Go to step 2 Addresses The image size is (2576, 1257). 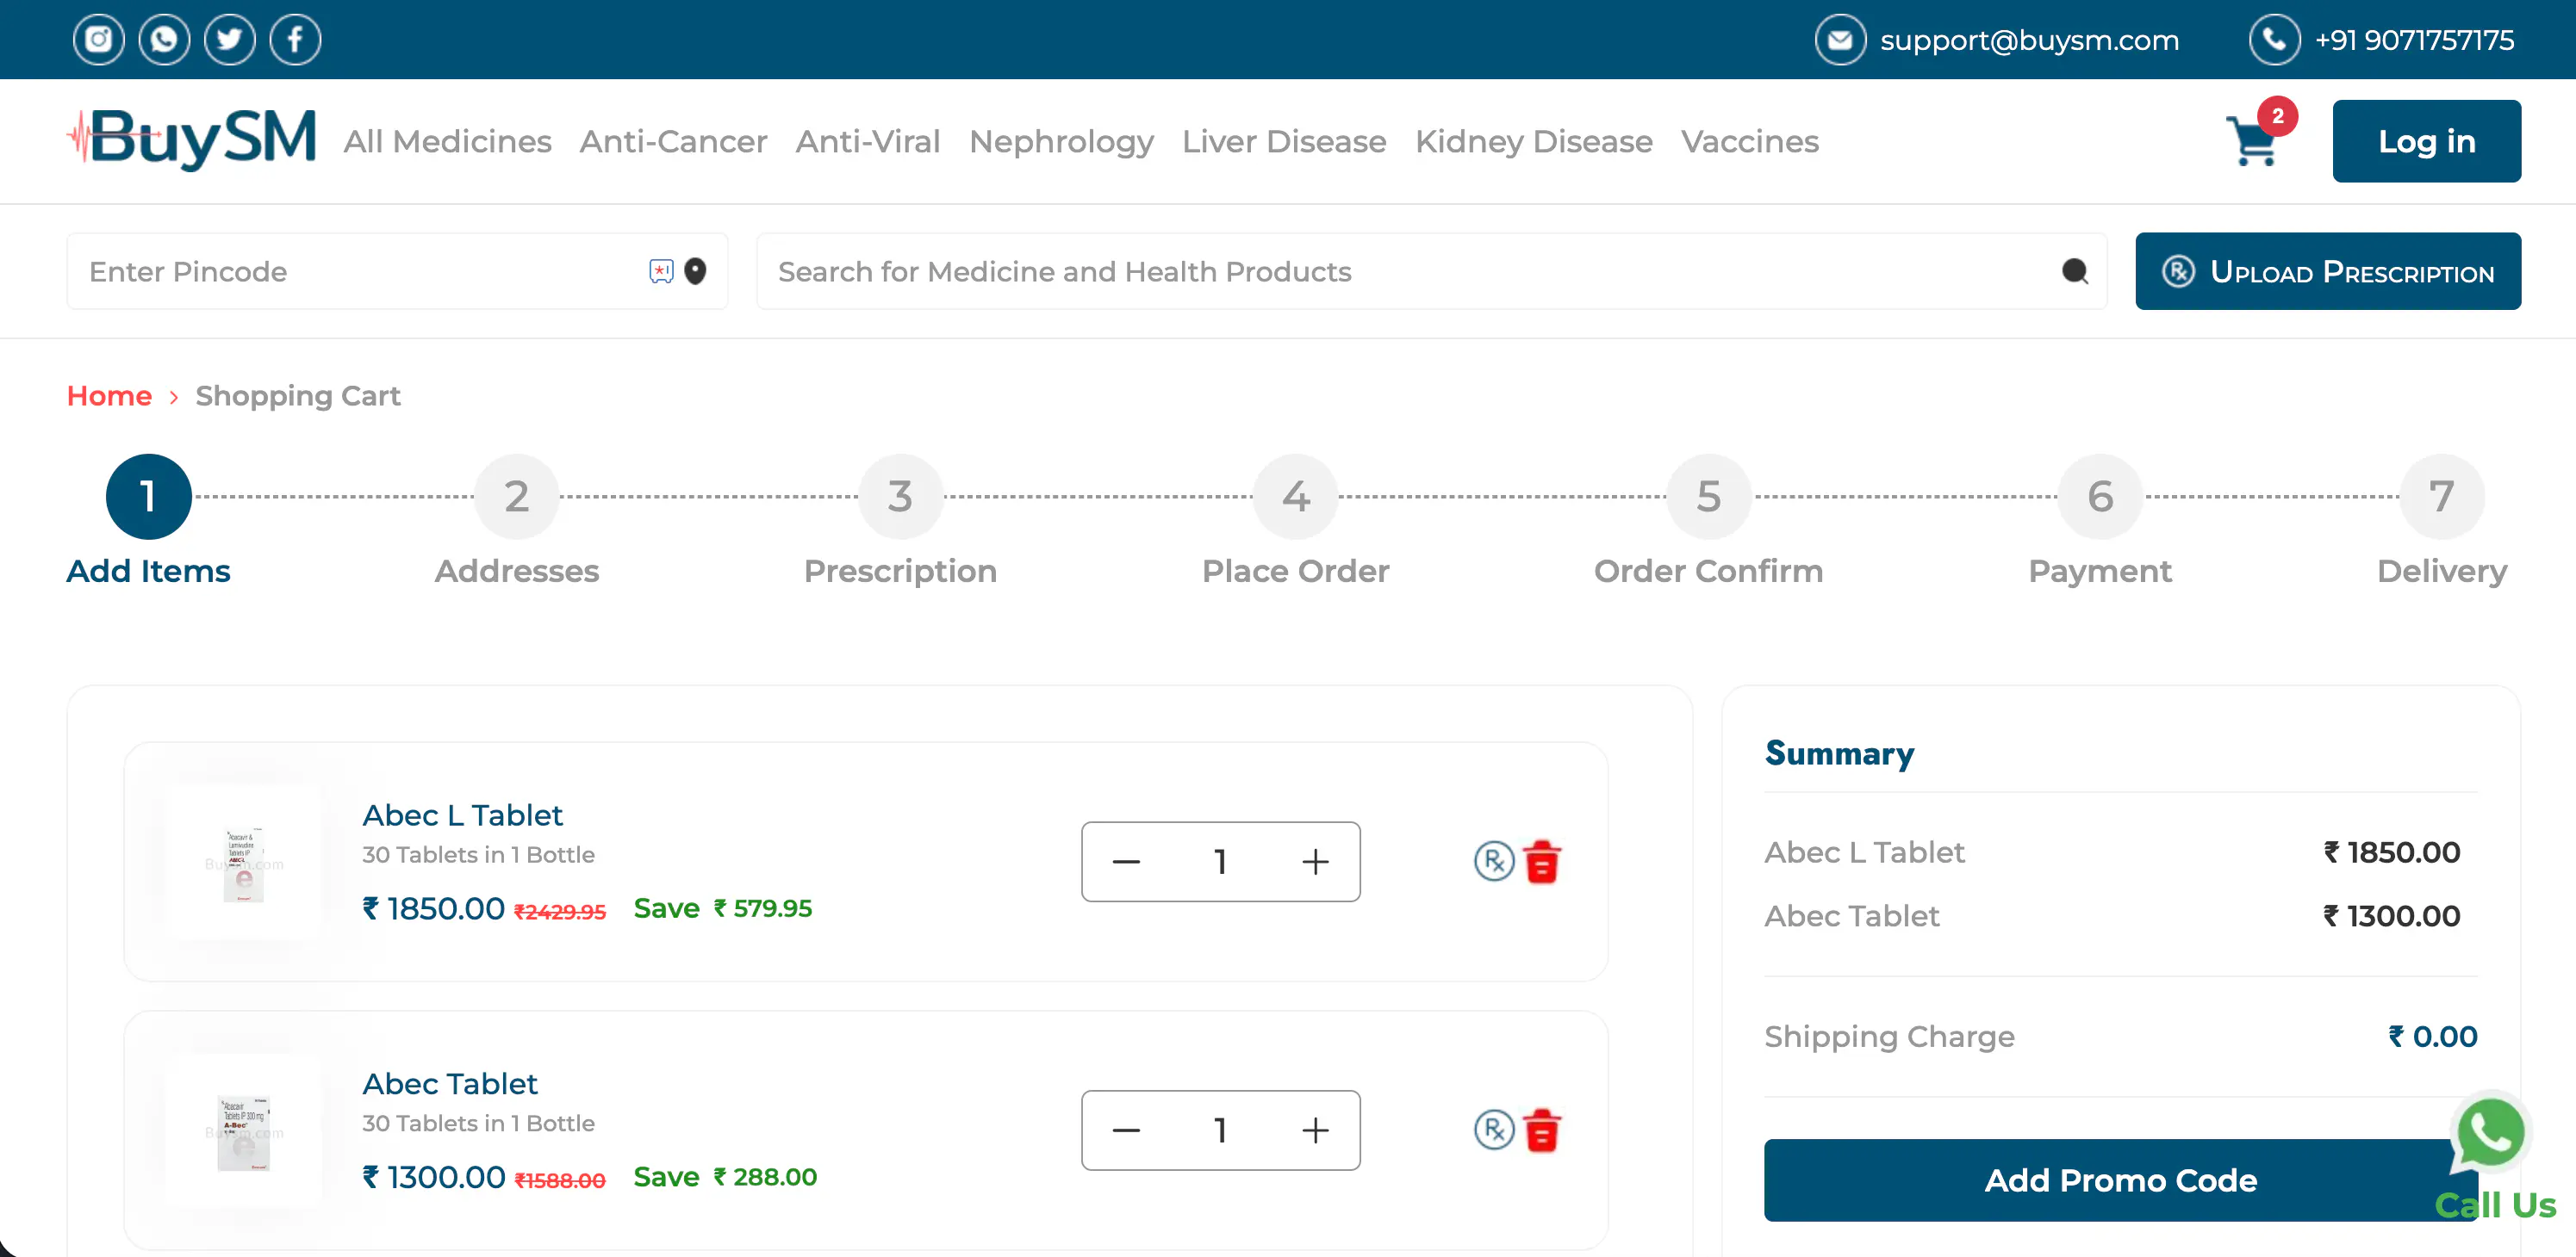pyautogui.click(x=516, y=497)
